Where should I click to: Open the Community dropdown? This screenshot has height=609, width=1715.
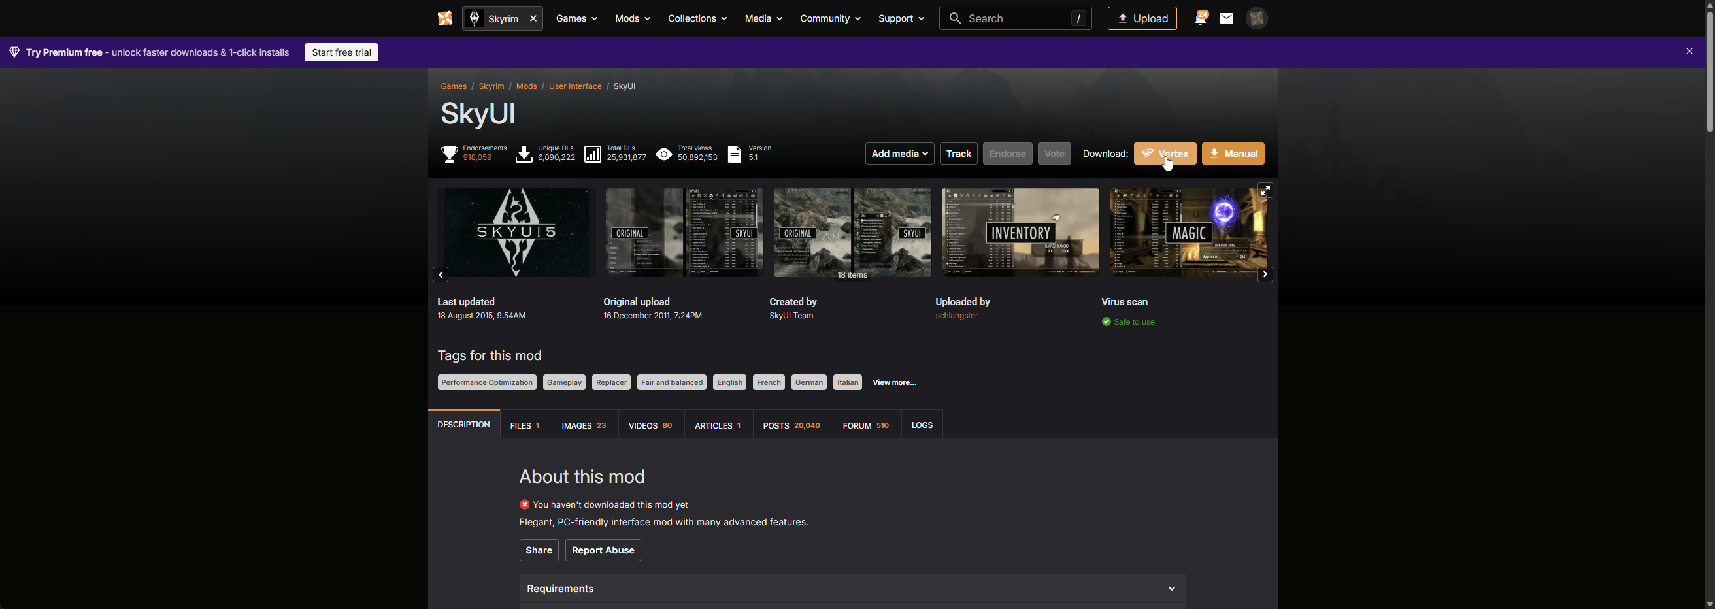829,19
